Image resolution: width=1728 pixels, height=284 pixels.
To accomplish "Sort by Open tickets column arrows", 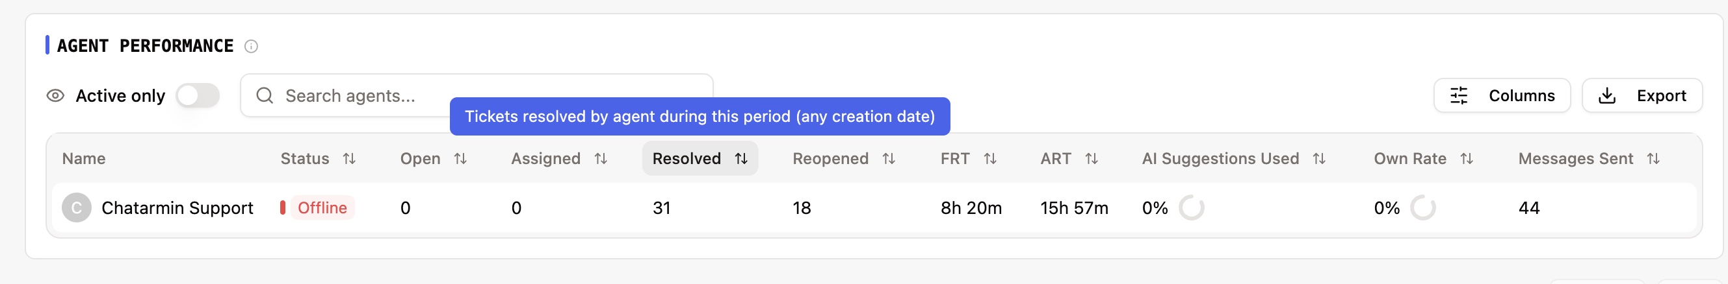I will [x=460, y=159].
